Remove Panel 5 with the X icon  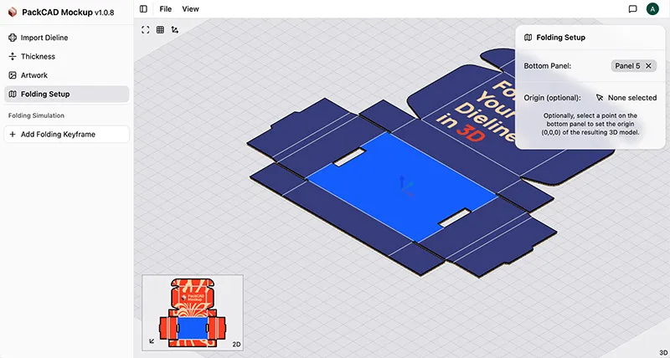click(648, 65)
